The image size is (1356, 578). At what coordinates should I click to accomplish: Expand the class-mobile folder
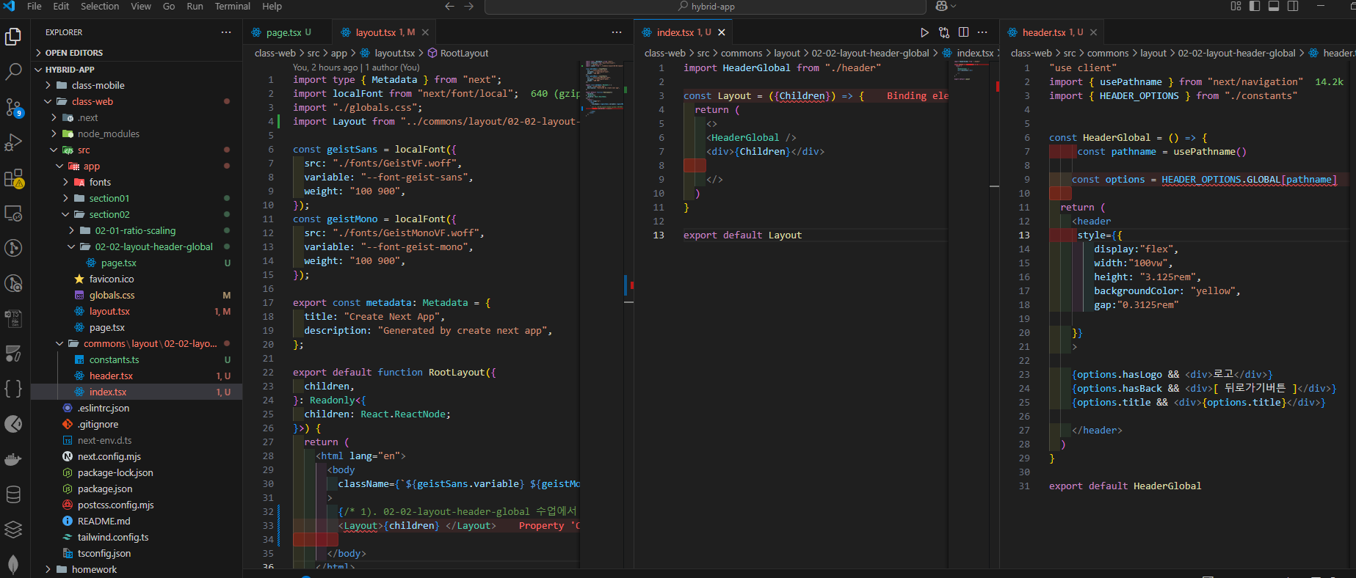pyautogui.click(x=137, y=86)
